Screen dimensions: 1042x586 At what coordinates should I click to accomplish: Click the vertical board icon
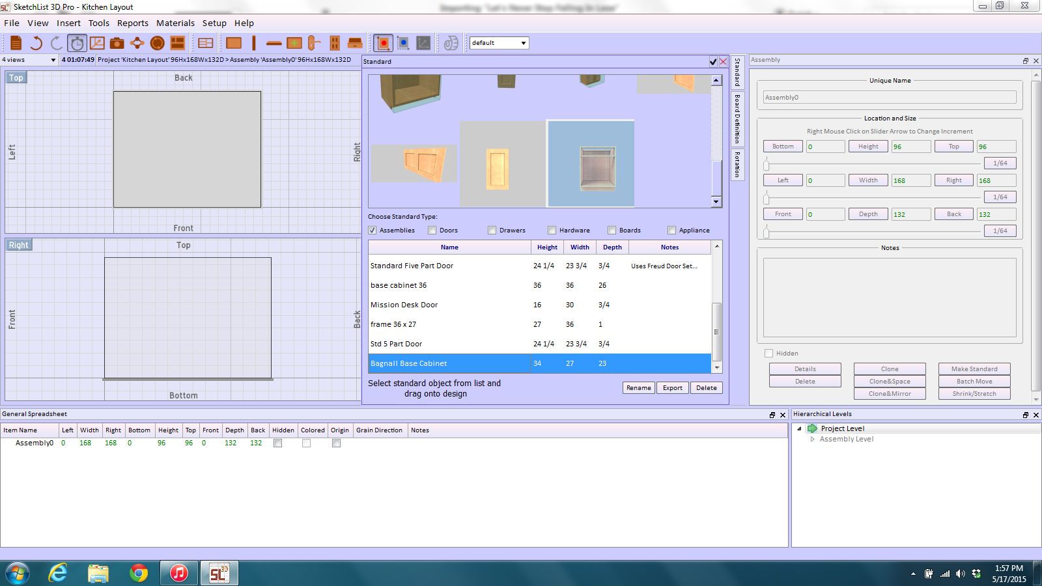point(254,43)
